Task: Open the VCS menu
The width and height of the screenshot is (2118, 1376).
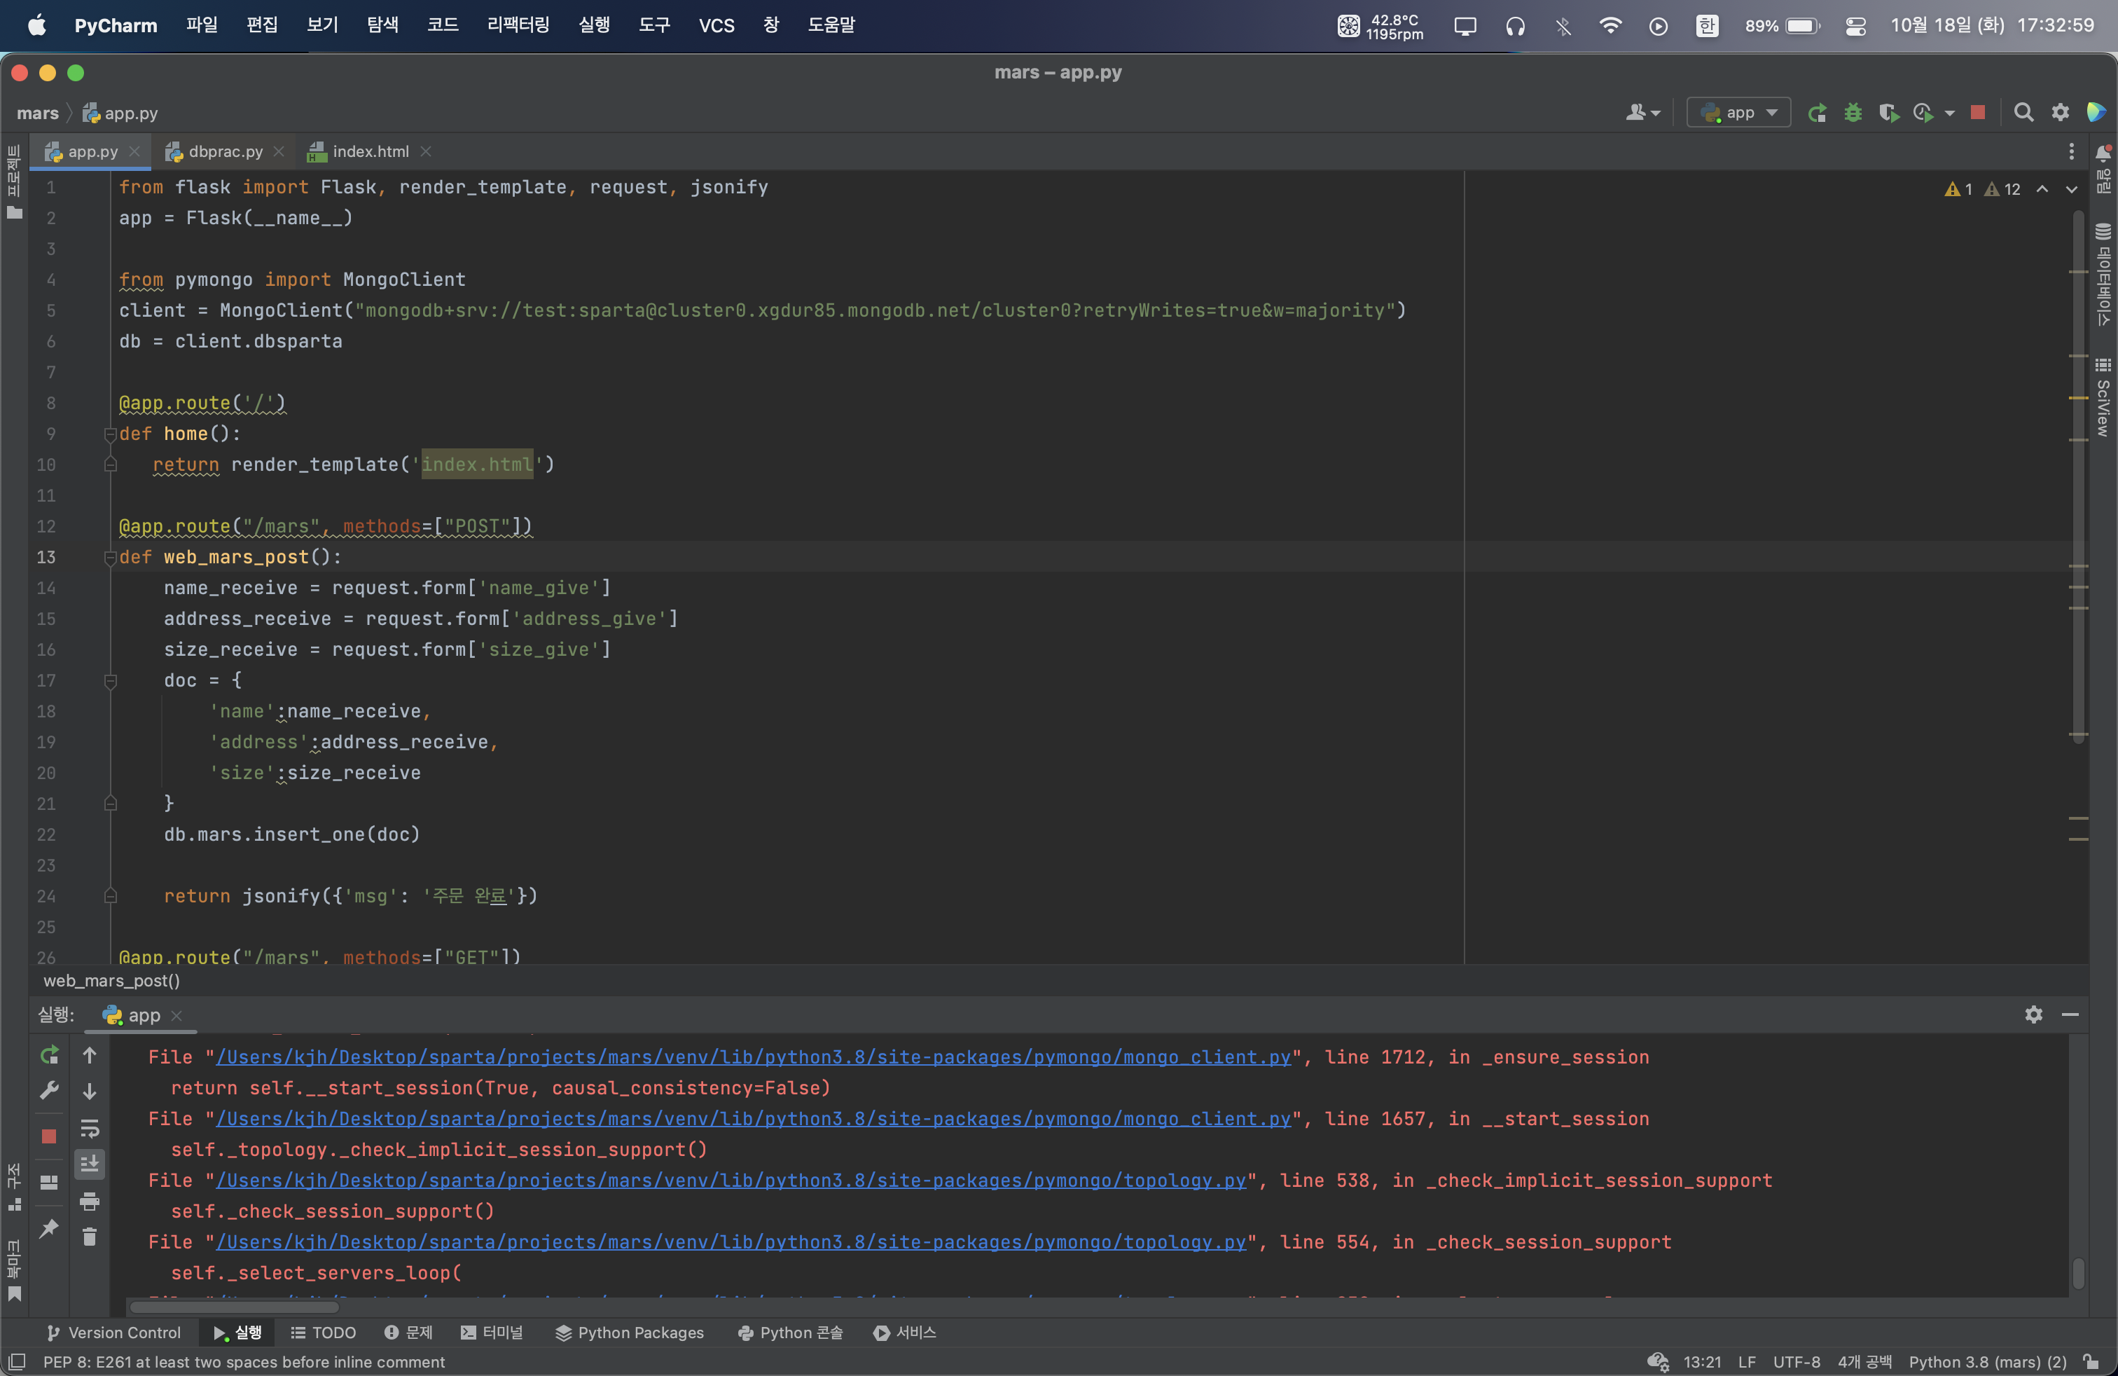Action: pos(717,26)
